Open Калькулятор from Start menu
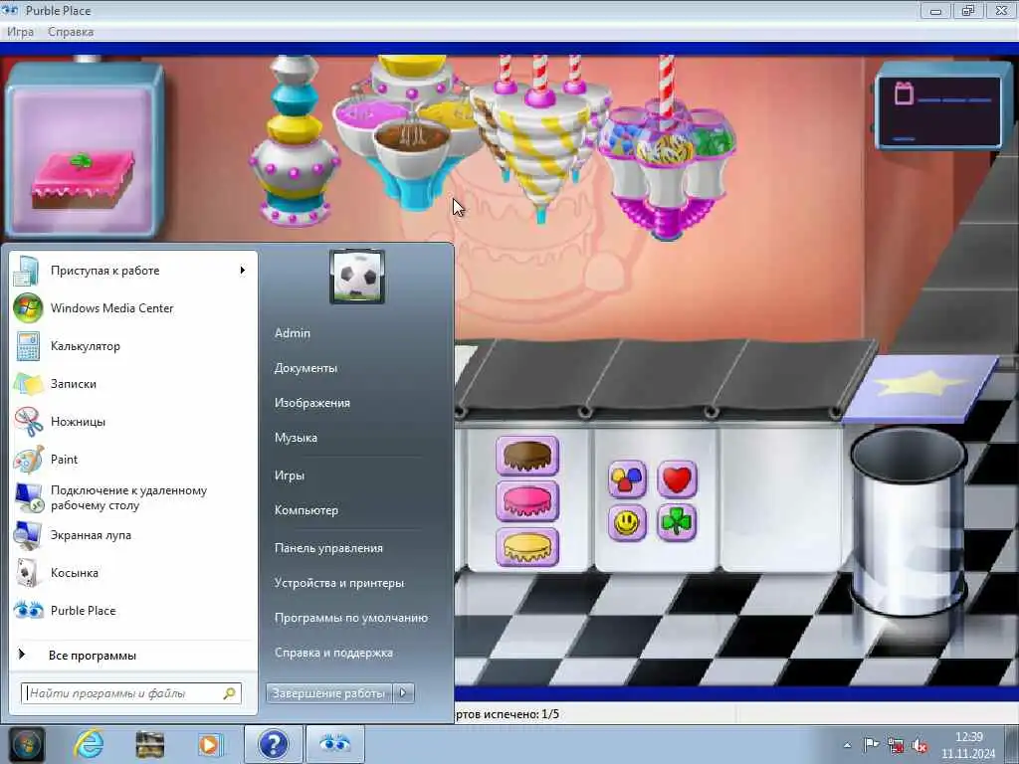Image resolution: width=1019 pixels, height=764 pixels. (133, 345)
